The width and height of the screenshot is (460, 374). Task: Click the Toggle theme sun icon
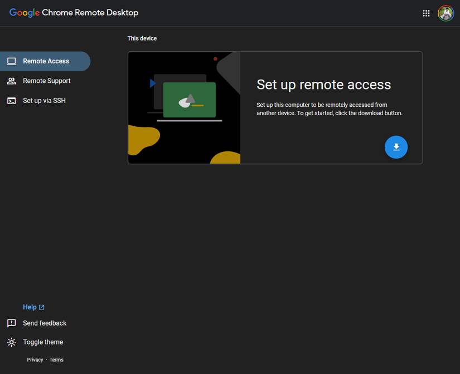[11, 342]
